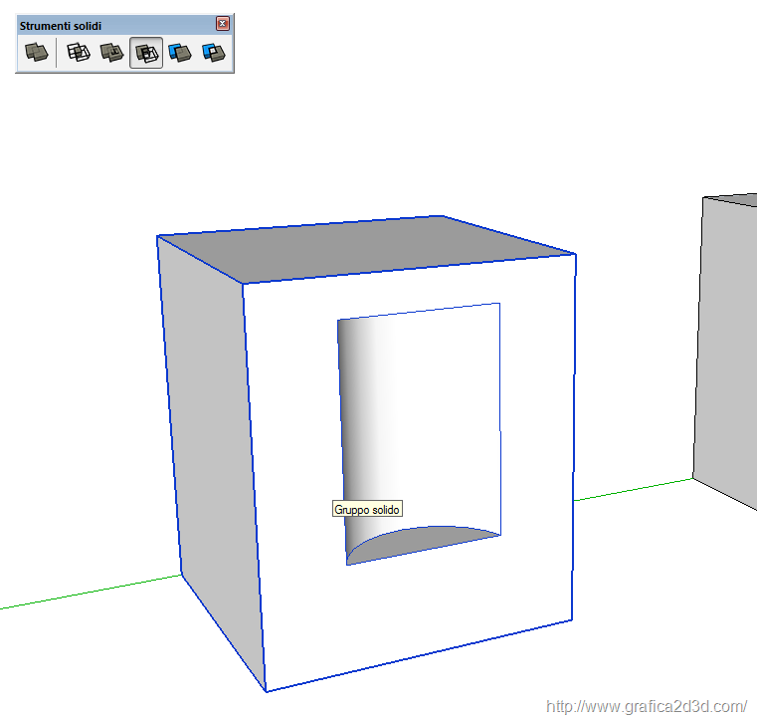Screen dimensions: 757x717
Task: Activate the Intersect solids tool
Action: [x=78, y=53]
